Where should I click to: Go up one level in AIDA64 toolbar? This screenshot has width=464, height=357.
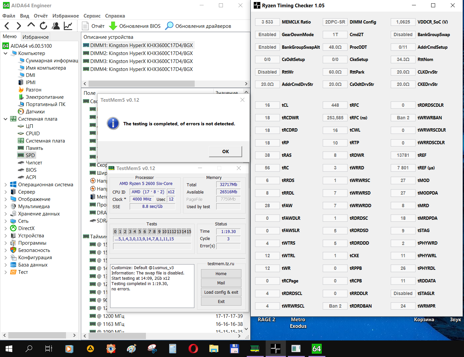click(x=31, y=25)
